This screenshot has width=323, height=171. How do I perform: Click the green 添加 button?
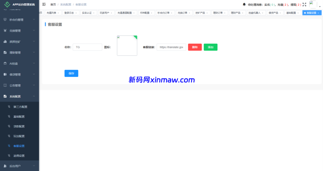(210, 47)
